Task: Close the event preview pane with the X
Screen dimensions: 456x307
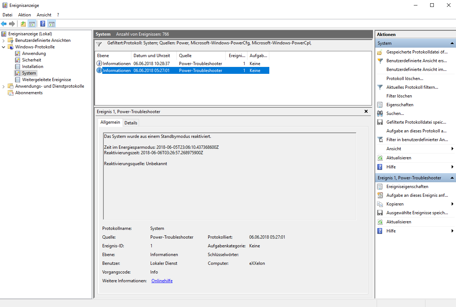Action: point(366,111)
